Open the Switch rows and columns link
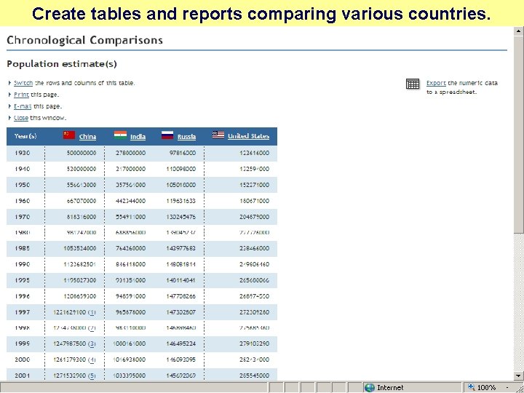Image resolution: width=524 pixels, height=393 pixels. point(23,83)
